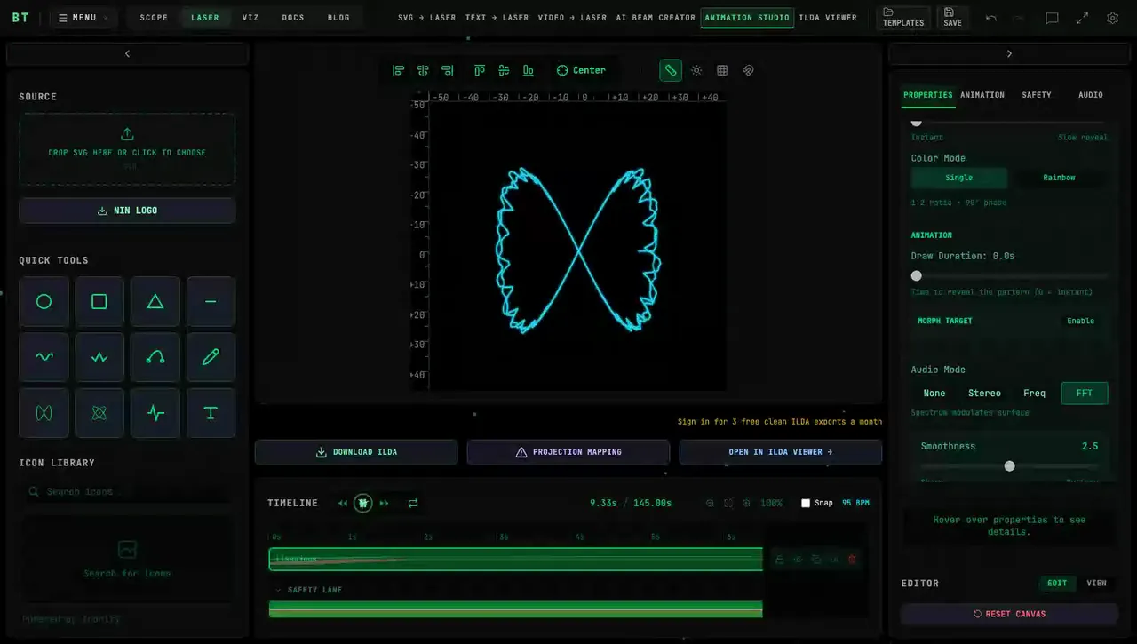
Task: Zoom out the timeline
Action: tap(710, 503)
